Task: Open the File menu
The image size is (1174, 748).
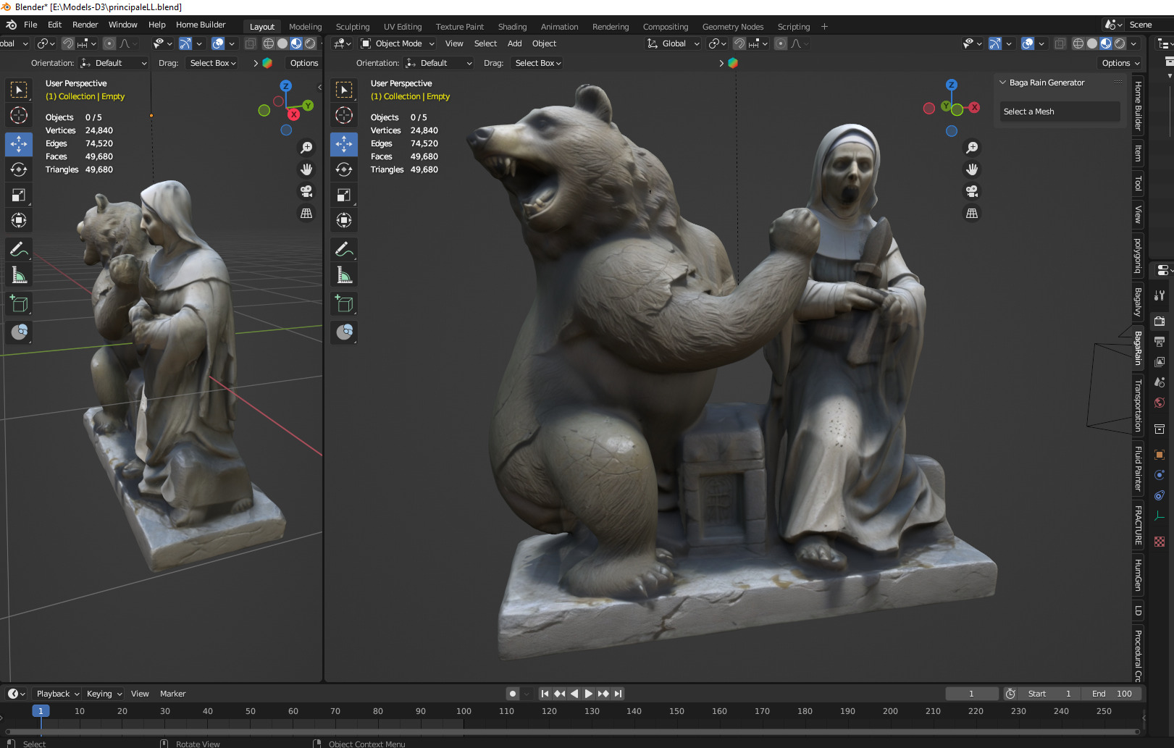Action: pyautogui.click(x=30, y=25)
